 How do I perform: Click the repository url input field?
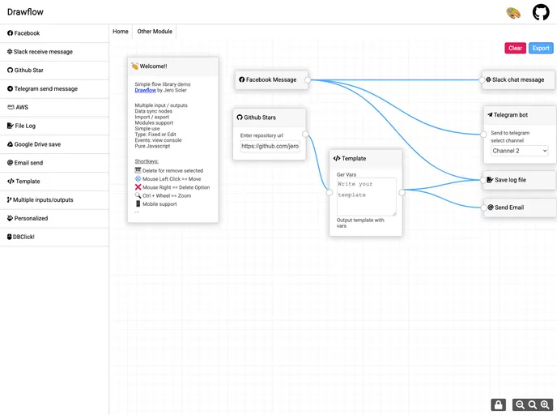point(270,146)
